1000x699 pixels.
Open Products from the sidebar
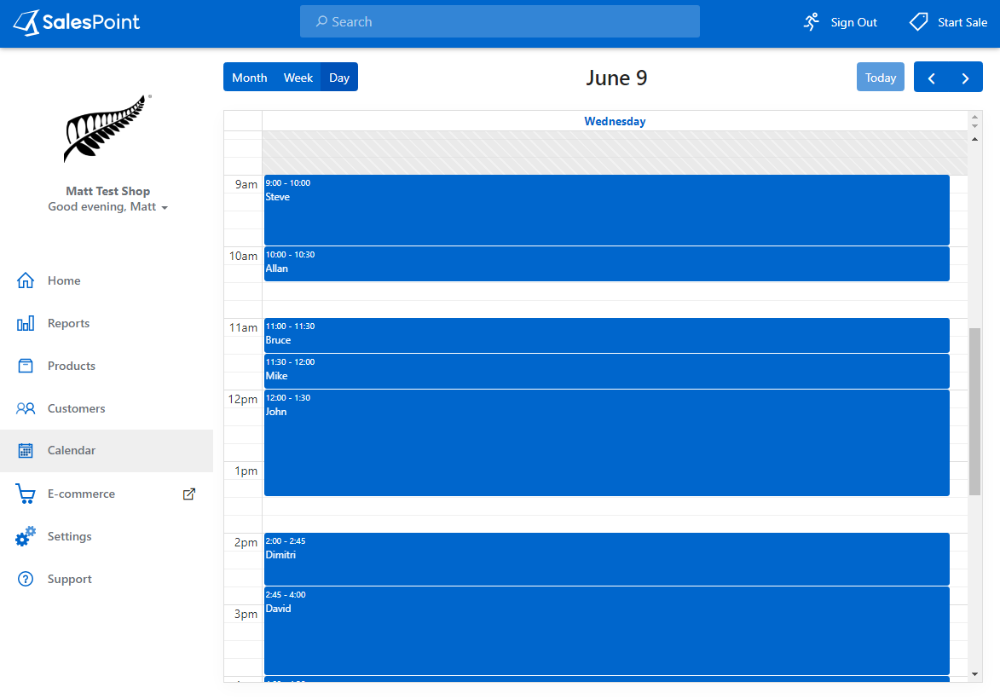[26, 366]
